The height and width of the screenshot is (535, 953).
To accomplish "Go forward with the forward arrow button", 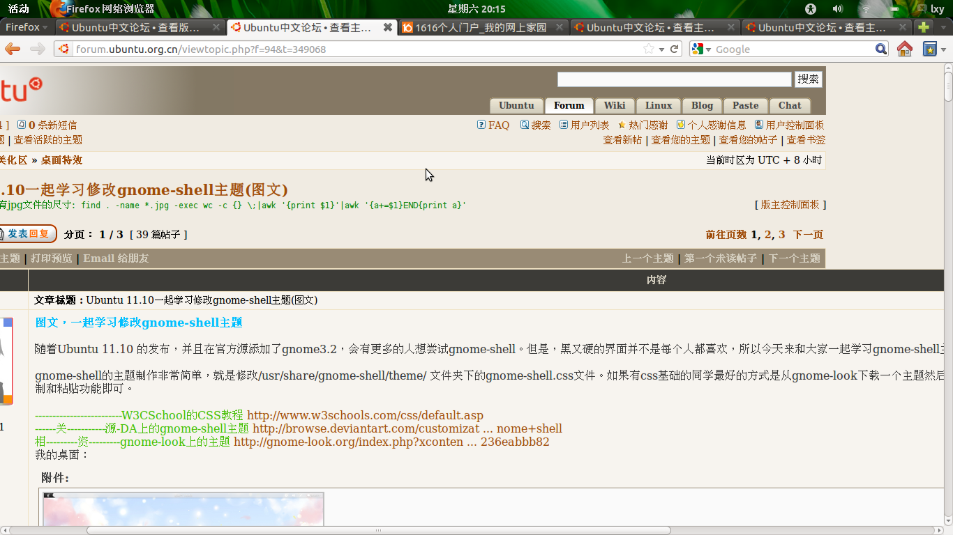I will coord(37,49).
